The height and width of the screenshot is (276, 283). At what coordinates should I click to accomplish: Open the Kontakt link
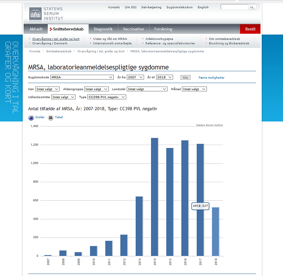(114, 7)
